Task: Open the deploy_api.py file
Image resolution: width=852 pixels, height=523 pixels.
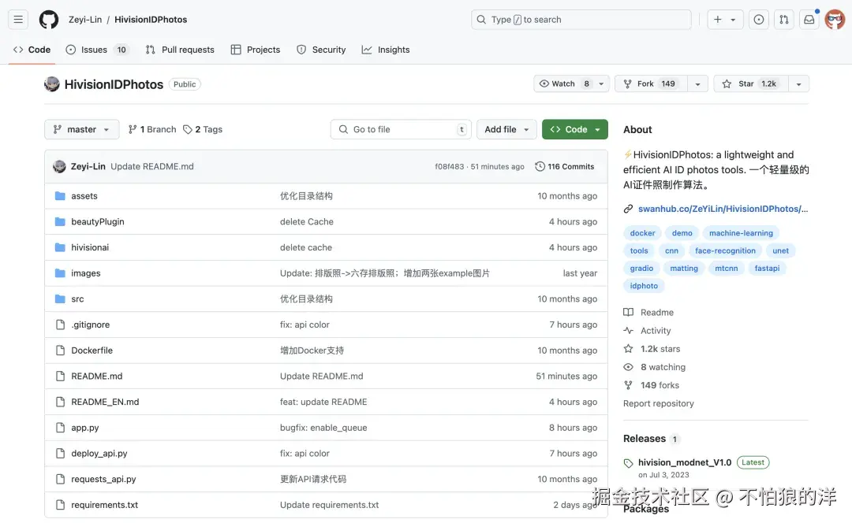Action: coord(99,454)
